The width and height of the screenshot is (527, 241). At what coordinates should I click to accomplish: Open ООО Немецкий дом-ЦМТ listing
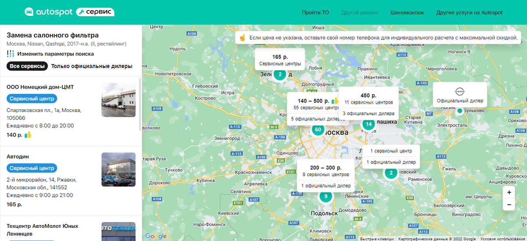[40, 87]
